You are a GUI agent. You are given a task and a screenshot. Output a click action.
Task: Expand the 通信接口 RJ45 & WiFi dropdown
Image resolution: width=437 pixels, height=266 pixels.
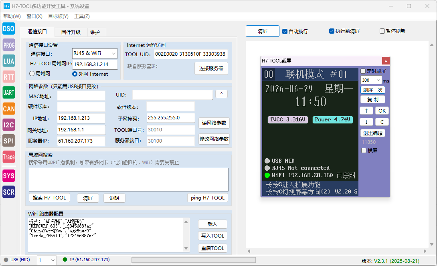(x=95, y=53)
